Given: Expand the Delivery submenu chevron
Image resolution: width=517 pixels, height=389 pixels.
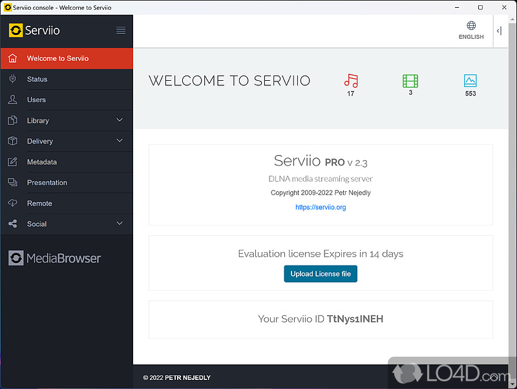Looking at the screenshot, I should tap(120, 141).
